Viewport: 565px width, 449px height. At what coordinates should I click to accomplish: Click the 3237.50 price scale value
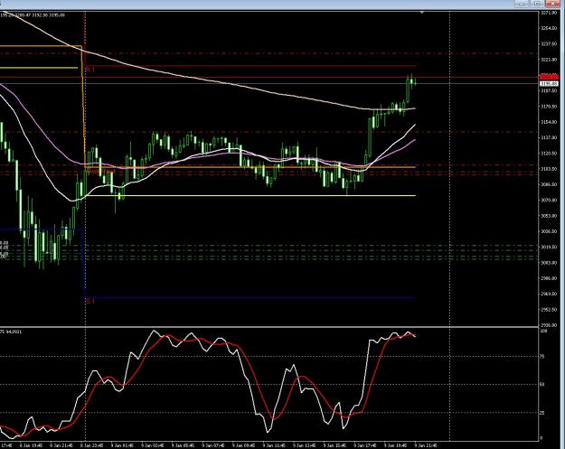548,44
